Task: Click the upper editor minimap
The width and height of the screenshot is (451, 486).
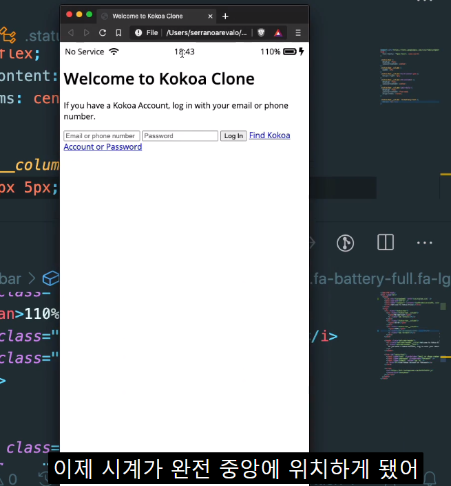Action: (x=410, y=76)
